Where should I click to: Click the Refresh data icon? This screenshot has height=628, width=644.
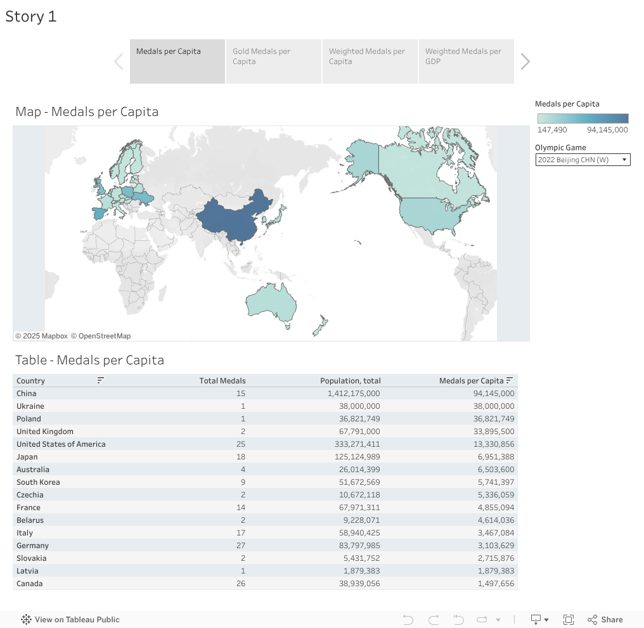482,620
